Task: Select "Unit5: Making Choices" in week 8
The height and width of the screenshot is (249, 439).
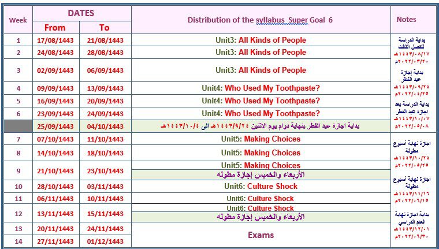Action: click(261, 153)
